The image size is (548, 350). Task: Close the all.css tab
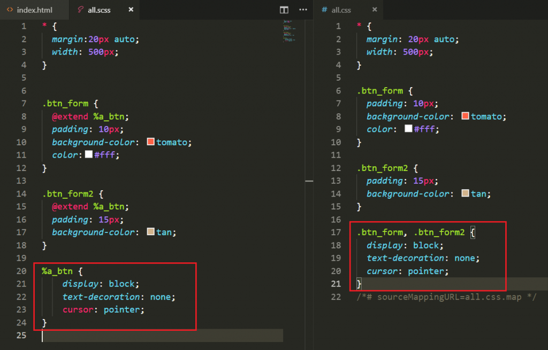[x=375, y=10]
